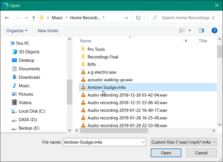
Task: Sort by the Title column header
Action: tap(203, 41)
